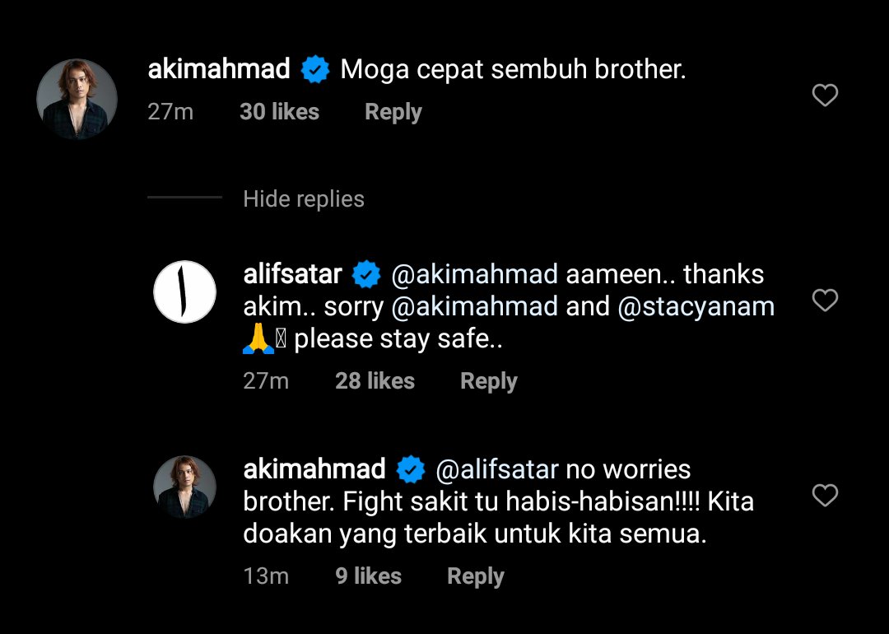Open akimahmad's profile picture on the top comment

tap(77, 99)
